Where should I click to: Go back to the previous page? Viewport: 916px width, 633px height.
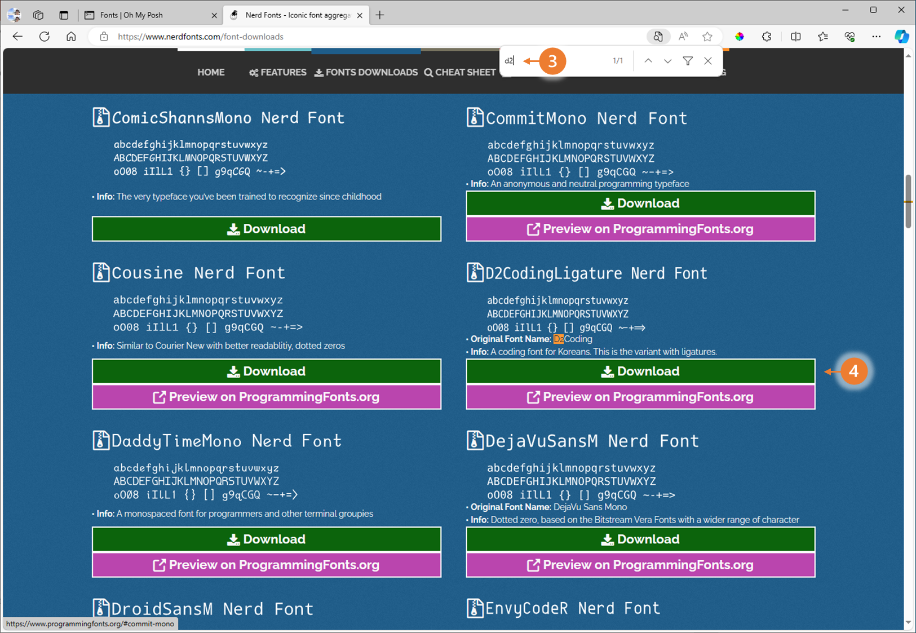tap(17, 37)
